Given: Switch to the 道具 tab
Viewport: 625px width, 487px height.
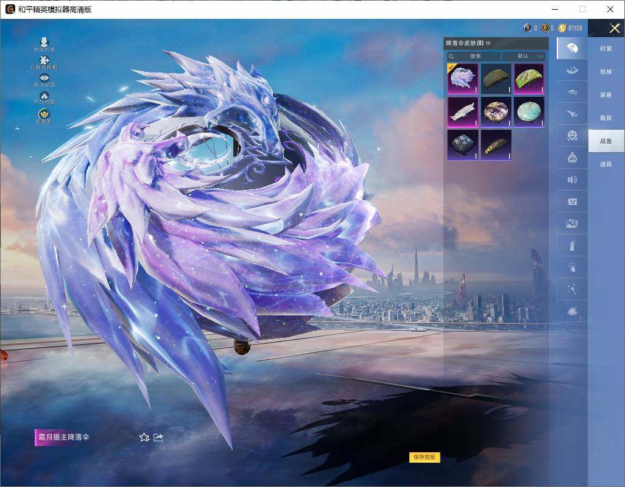Looking at the screenshot, I should point(606,164).
